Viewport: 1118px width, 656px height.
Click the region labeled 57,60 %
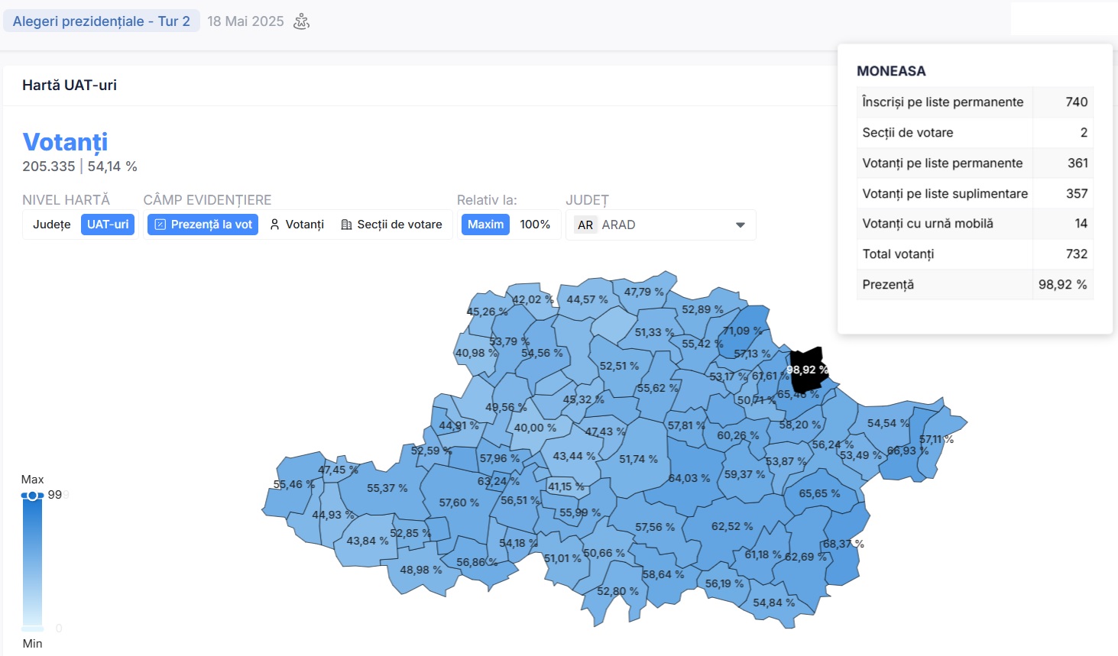tap(459, 503)
